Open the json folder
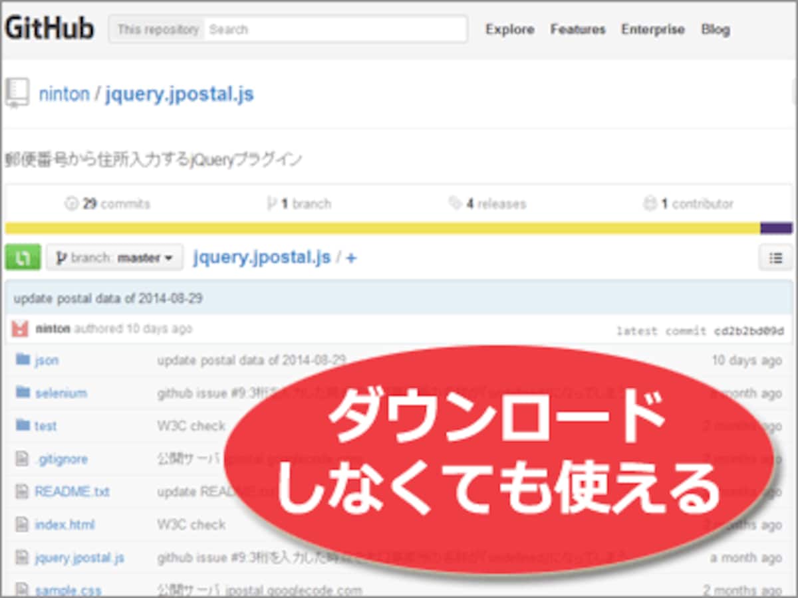The width and height of the screenshot is (798, 598). pyautogui.click(x=47, y=360)
